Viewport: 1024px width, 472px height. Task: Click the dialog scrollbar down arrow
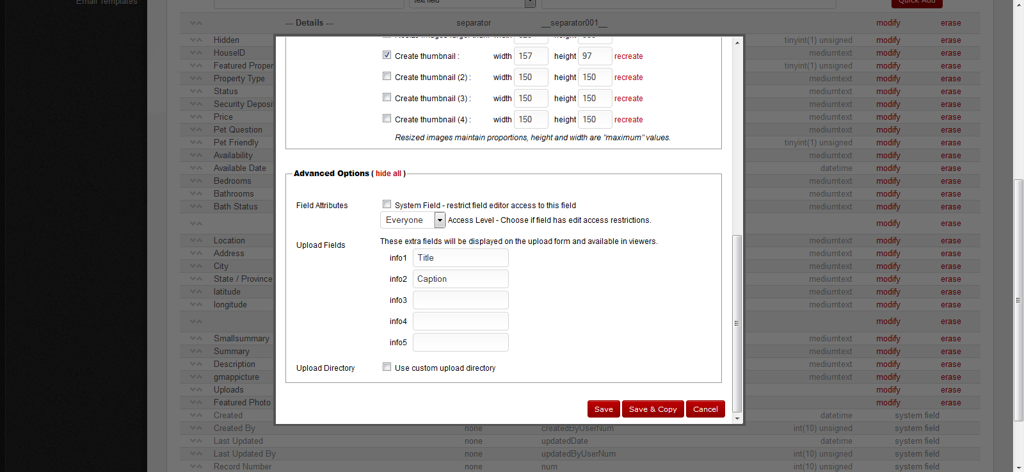click(737, 418)
